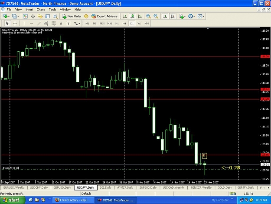Screen dimensions: 271x204
Task: Select the D1 daily timeframe
Action: [132, 23]
